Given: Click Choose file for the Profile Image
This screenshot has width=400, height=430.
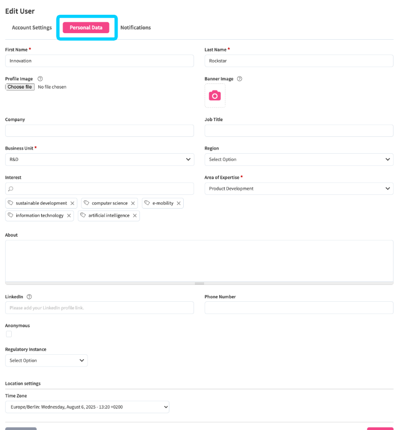Looking at the screenshot, I should [19, 87].
